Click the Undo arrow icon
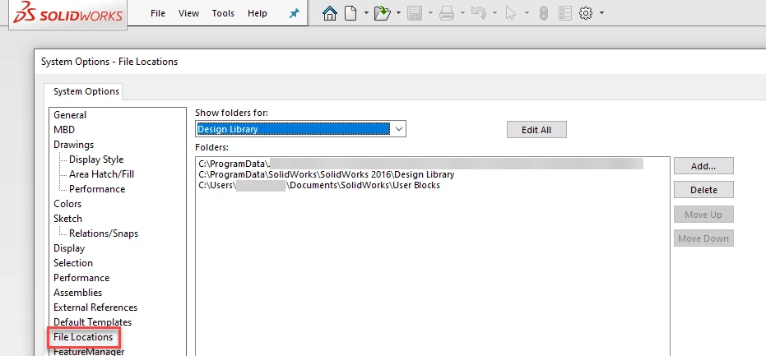 pos(478,13)
